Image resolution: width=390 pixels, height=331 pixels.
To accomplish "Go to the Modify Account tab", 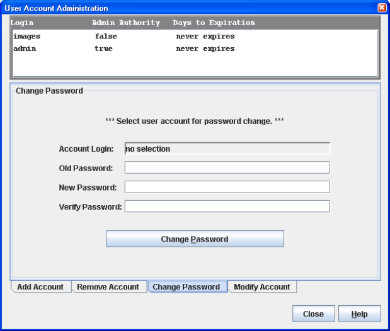I will point(261,287).
